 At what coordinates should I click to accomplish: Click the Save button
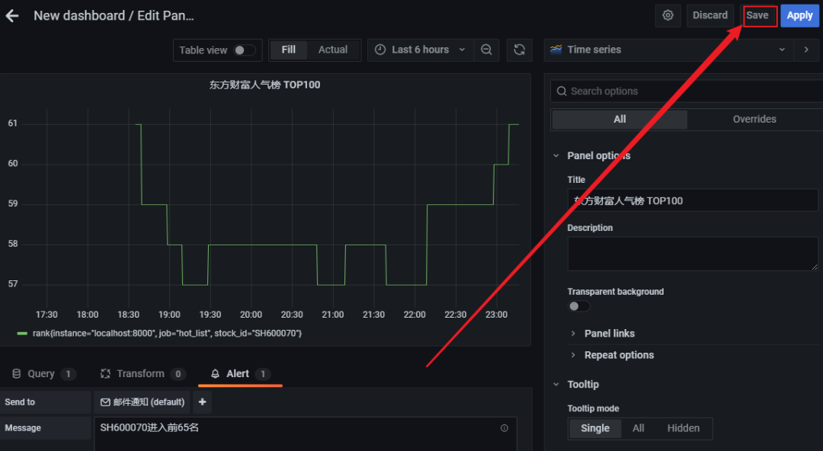757,16
